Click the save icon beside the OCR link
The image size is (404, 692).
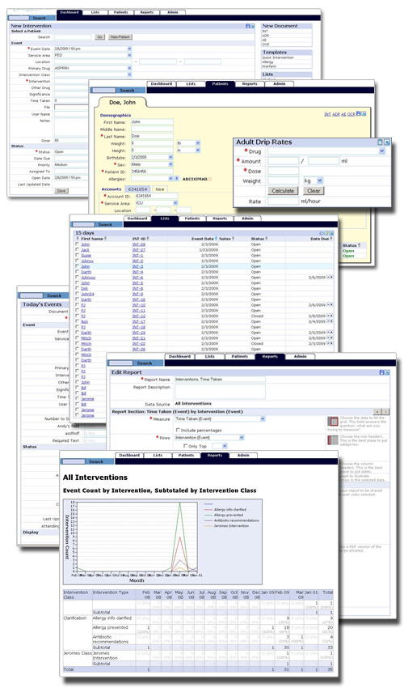click(x=359, y=114)
